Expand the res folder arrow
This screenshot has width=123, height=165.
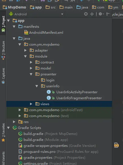(14, 122)
